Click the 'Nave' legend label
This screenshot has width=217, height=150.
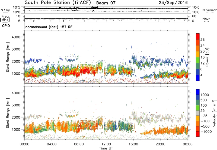pyautogui.click(x=206, y=19)
